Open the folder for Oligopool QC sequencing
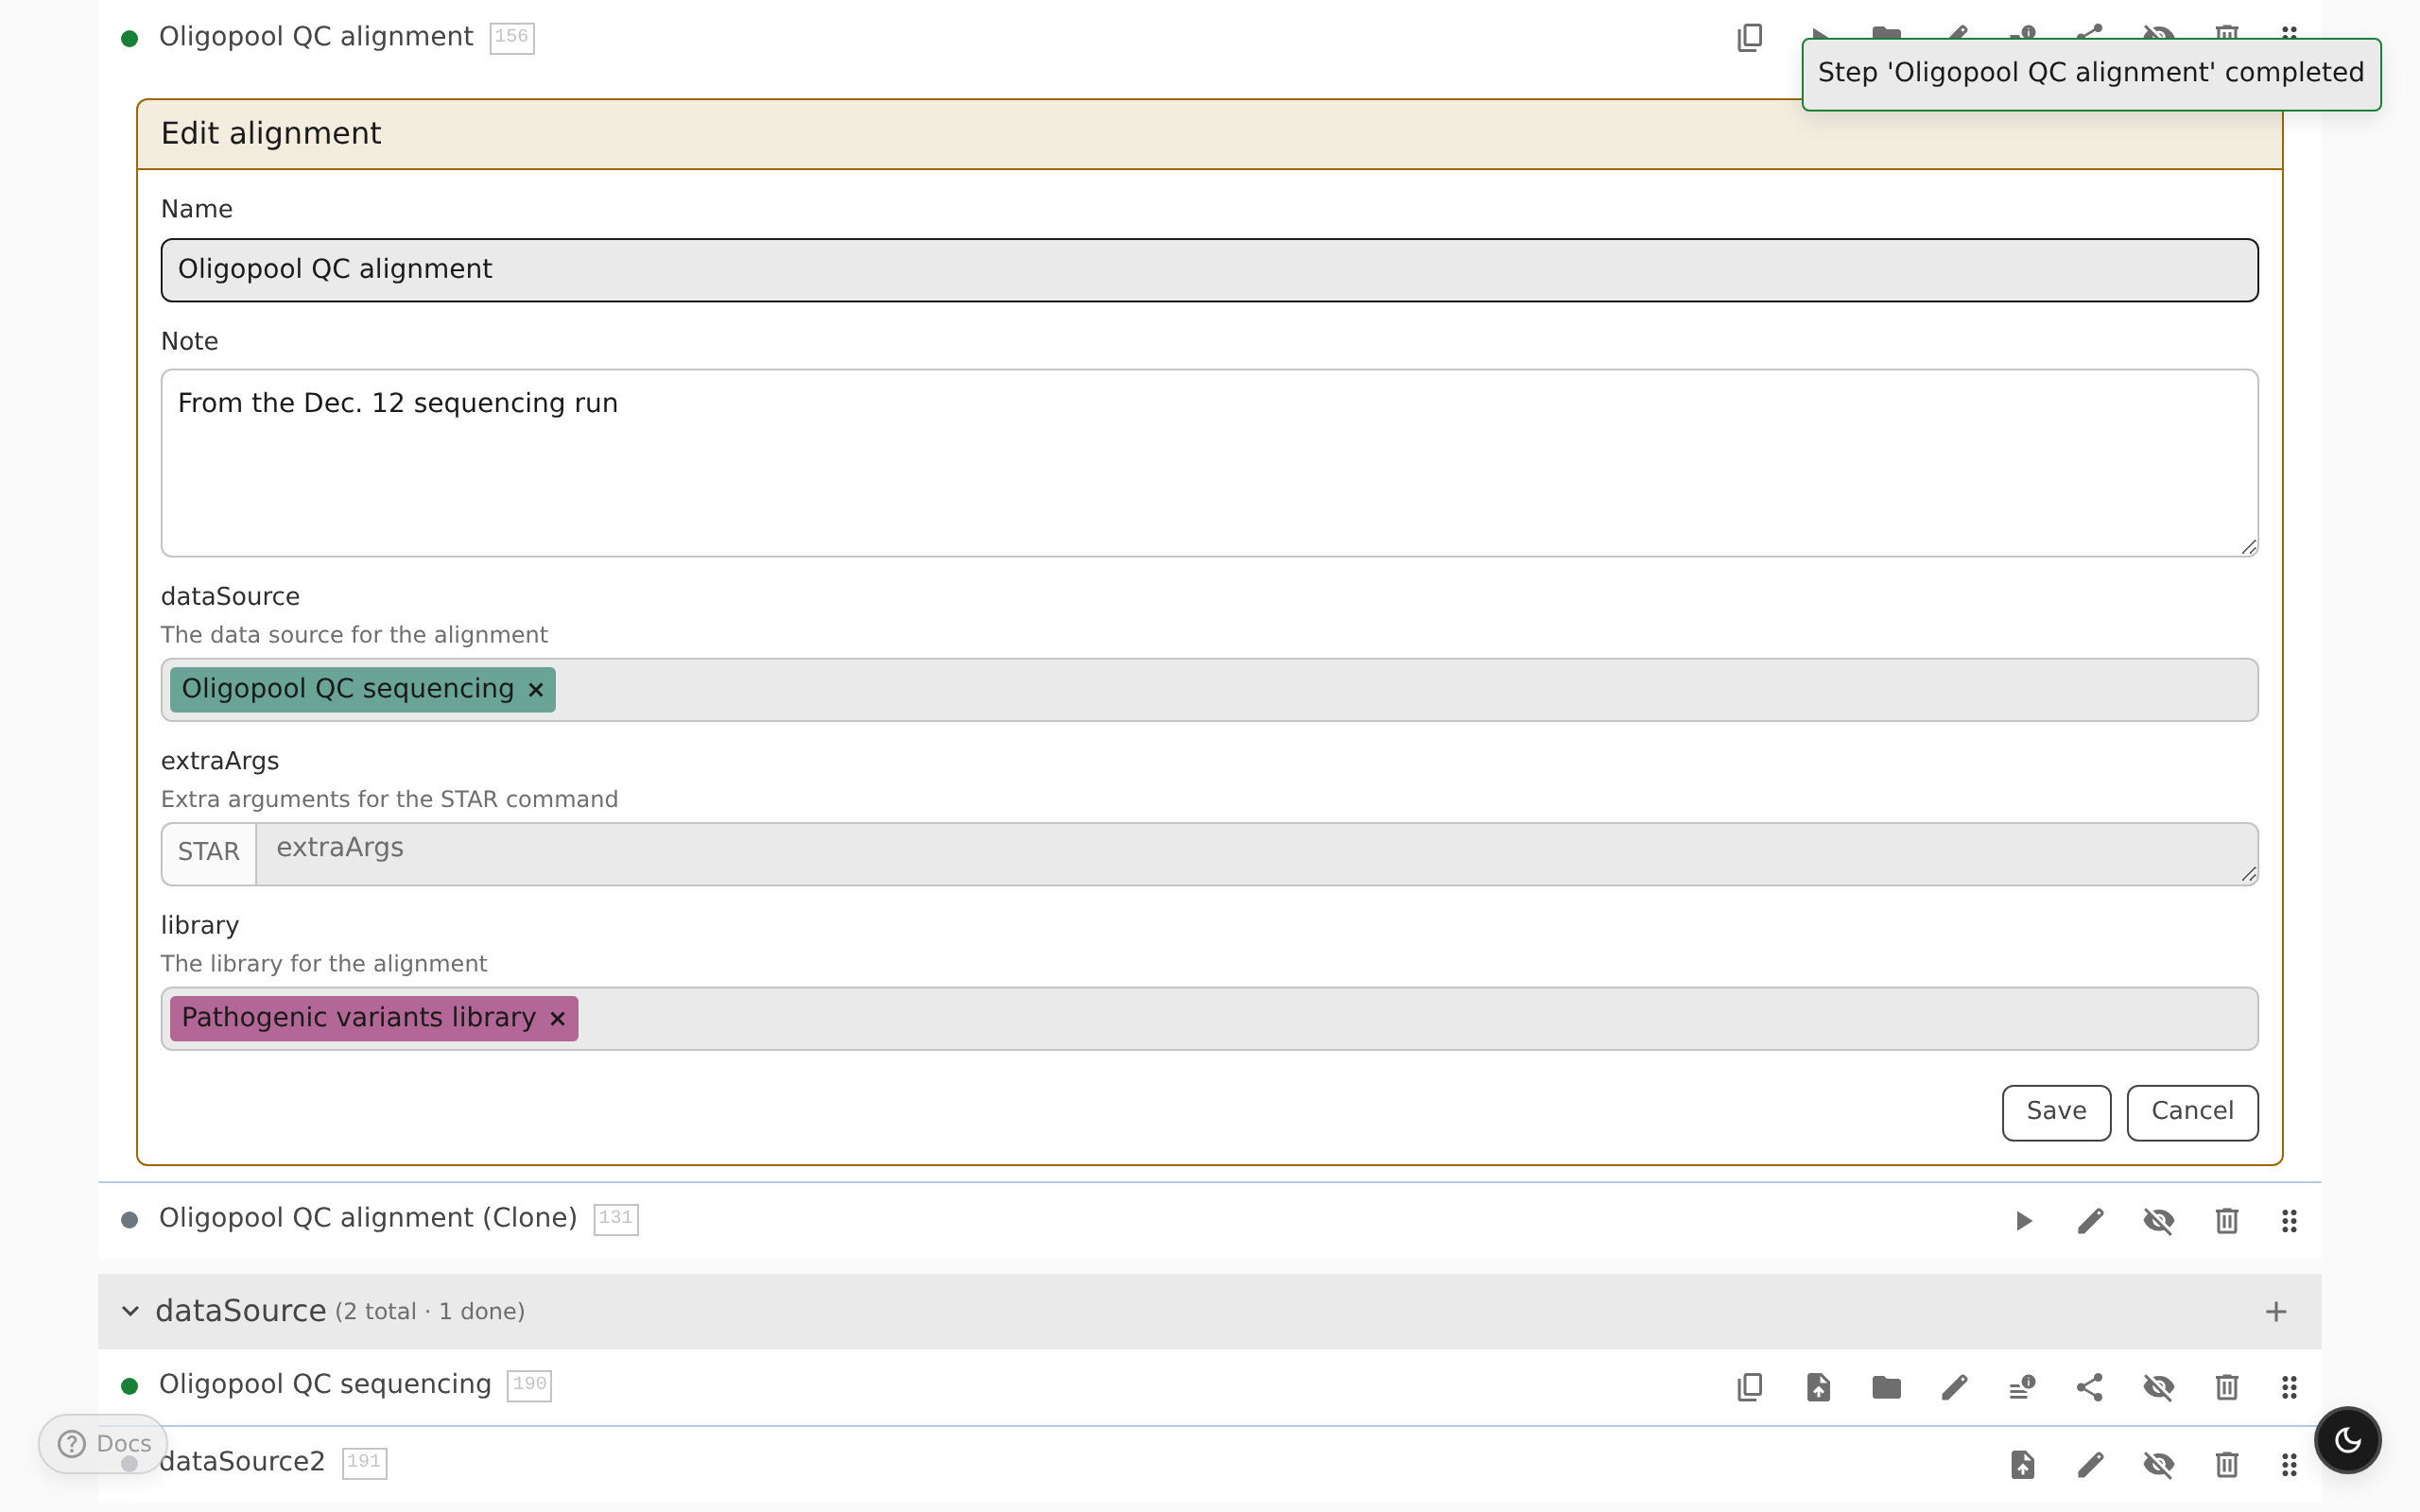 [x=1887, y=1387]
